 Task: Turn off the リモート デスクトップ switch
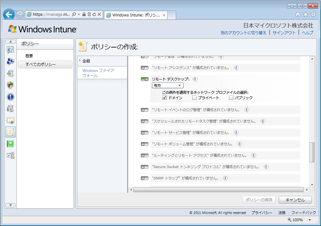click(145, 79)
